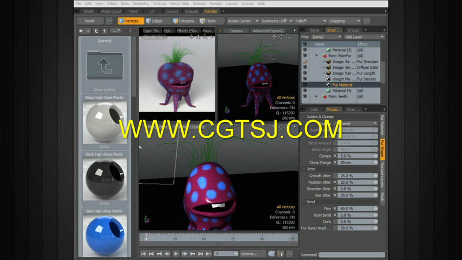Image resolution: width=462 pixels, height=260 pixels.
Task: Jump to last frame of timeline
Action: click(x=208, y=254)
